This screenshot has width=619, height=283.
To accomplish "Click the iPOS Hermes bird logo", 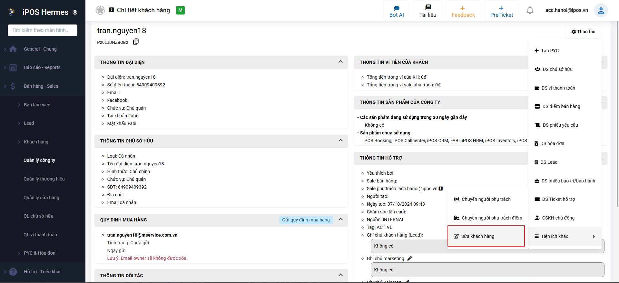I will click(x=12, y=12).
